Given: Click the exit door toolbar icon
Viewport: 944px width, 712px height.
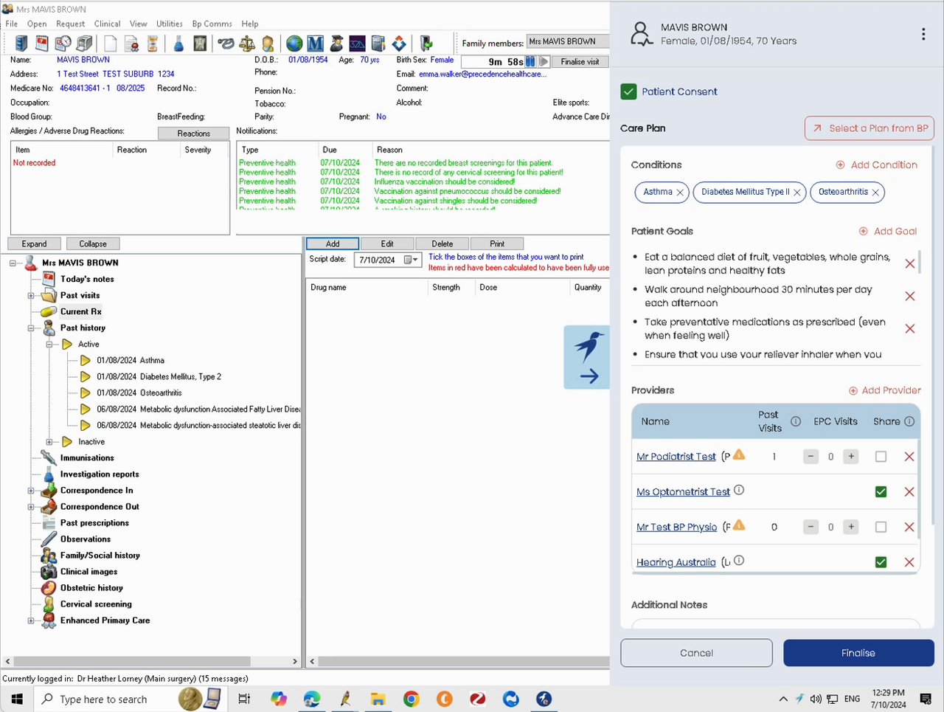Looking at the screenshot, I should pos(426,44).
